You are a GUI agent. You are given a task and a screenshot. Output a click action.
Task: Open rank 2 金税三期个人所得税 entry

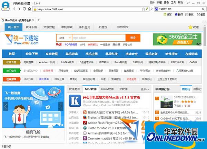coord(175,113)
